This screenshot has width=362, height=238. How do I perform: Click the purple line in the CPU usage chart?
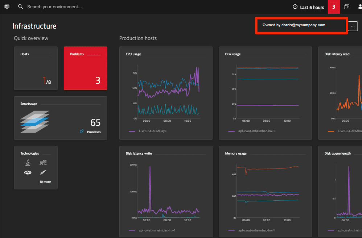[169, 92]
